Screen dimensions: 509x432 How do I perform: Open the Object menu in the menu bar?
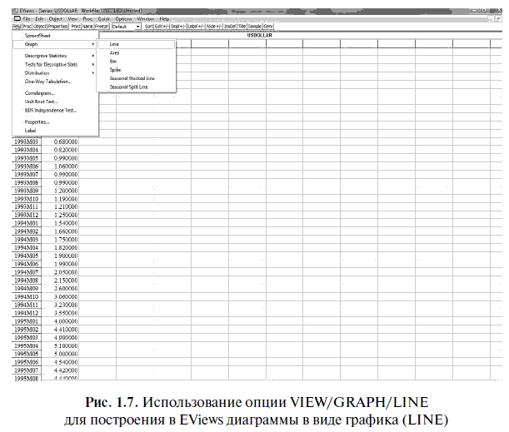click(56, 19)
